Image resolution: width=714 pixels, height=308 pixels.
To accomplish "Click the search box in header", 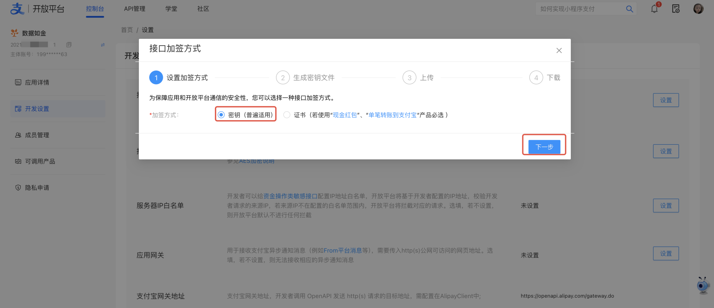I will pyautogui.click(x=580, y=9).
